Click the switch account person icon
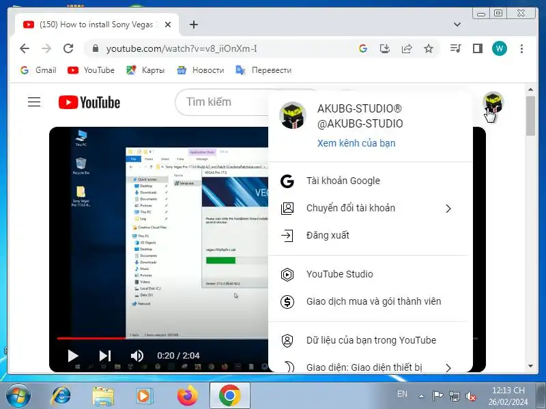This screenshot has height=409, width=546. click(x=287, y=209)
